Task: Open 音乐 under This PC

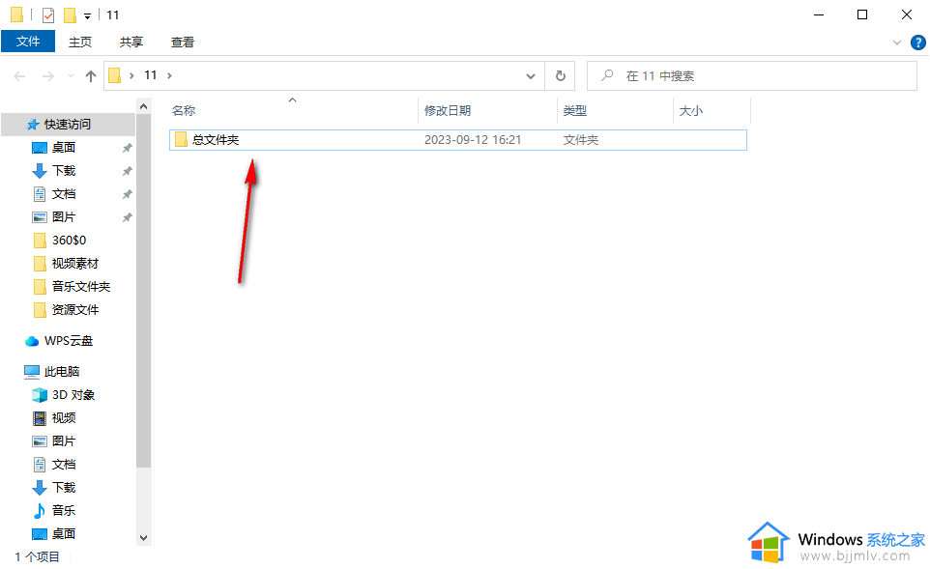Action: coord(64,510)
